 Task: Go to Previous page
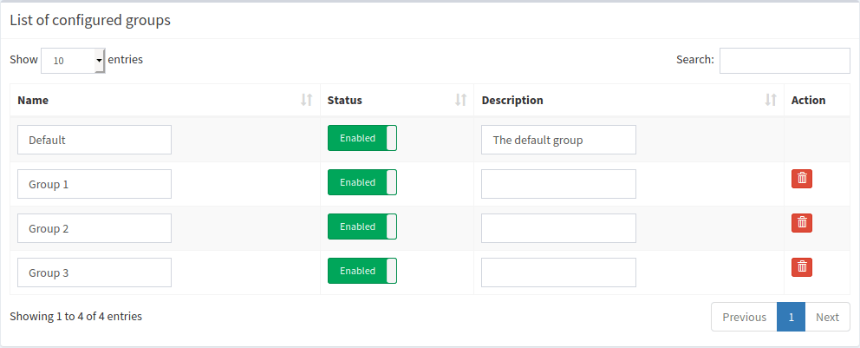point(745,317)
